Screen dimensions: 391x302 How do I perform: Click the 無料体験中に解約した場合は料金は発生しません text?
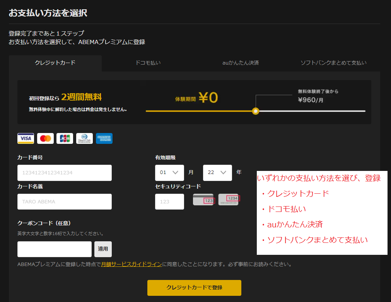[x=78, y=109]
